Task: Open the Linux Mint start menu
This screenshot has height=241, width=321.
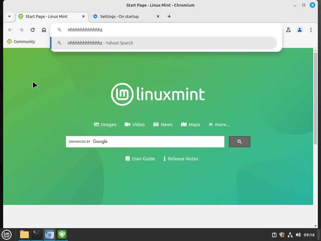Action: click(7, 235)
